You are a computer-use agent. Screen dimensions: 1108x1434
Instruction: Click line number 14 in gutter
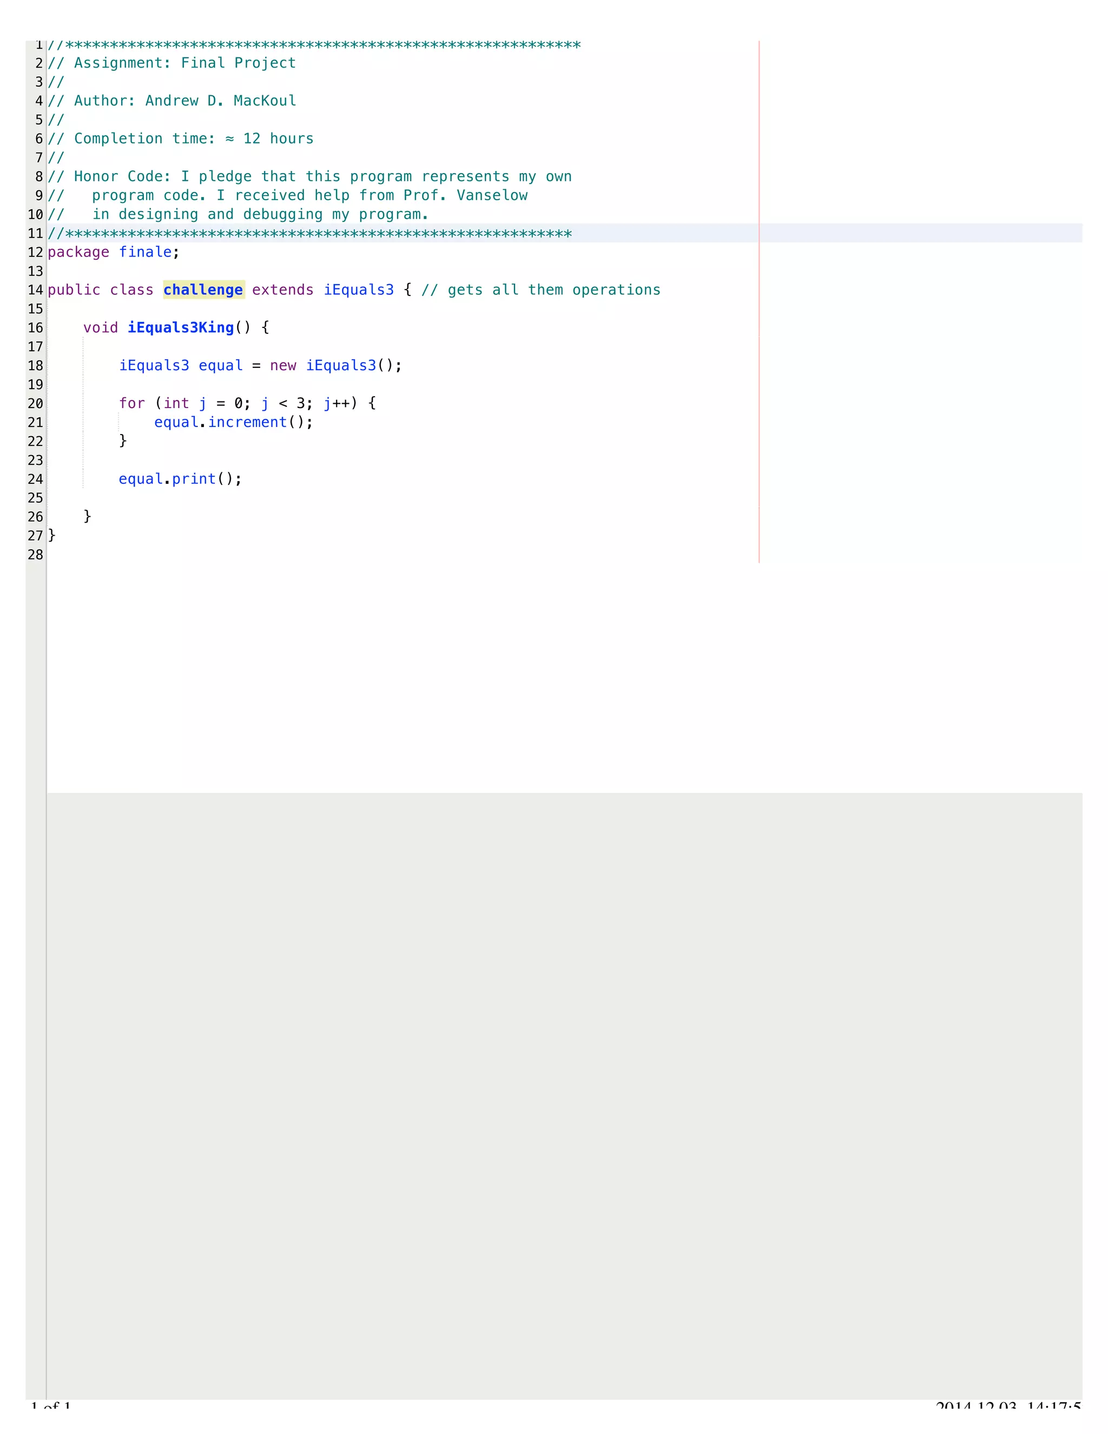point(36,290)
